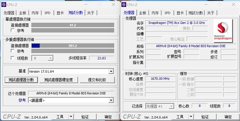240x121 pixels.
Task: Switch to SPD tab in left window
Action: click(x=47, y=13)
